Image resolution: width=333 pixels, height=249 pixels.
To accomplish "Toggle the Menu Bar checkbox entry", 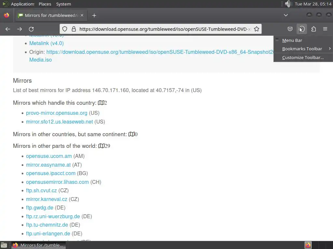I will pos(303,40).
